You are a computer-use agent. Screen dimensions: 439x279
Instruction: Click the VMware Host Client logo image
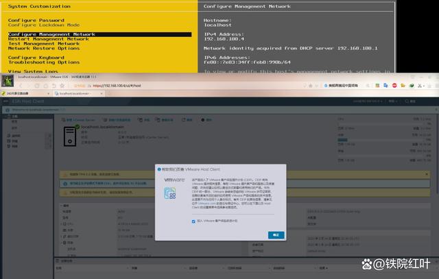click(170, 193)
